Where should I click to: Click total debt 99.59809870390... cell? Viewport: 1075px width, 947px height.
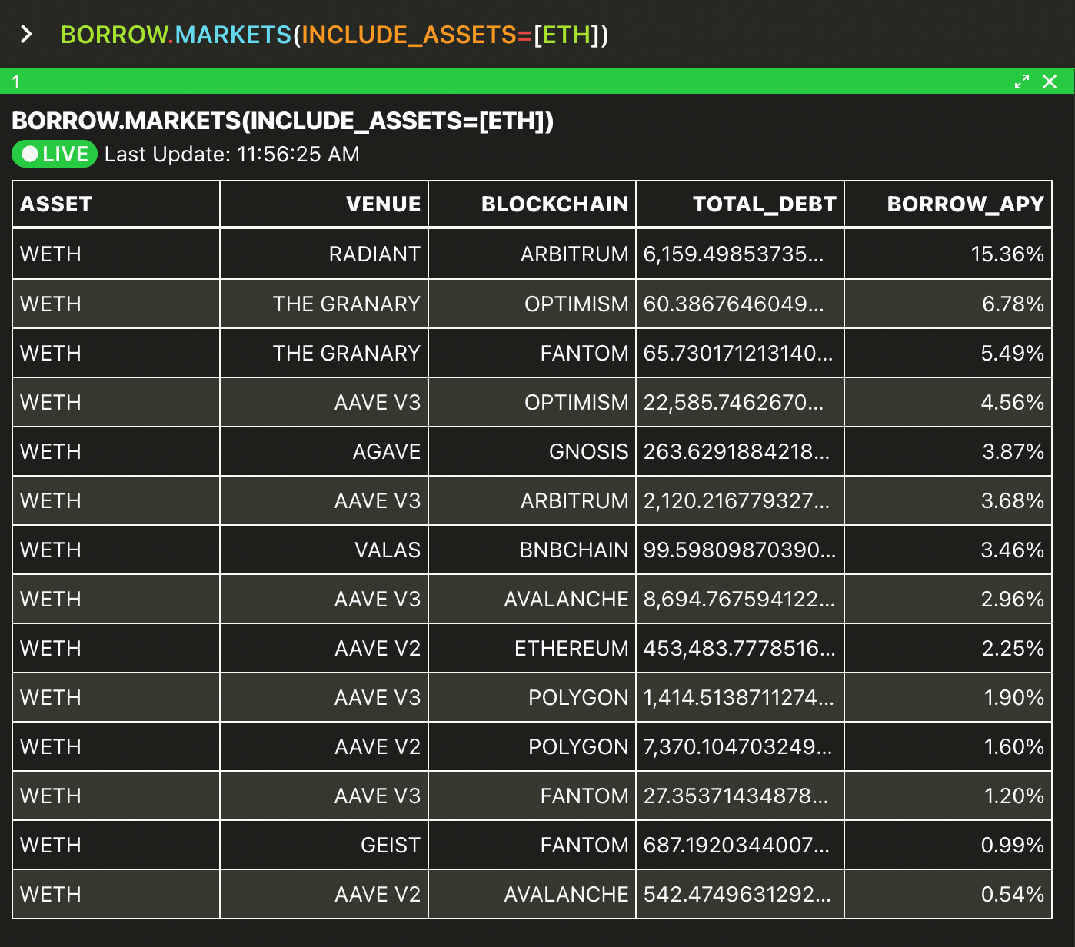click(741, 550)
